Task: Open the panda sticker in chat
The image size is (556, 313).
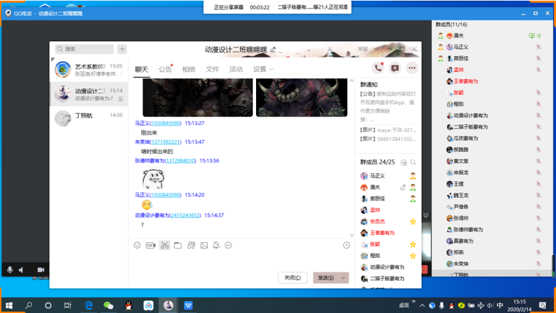Action: point(153,178)
